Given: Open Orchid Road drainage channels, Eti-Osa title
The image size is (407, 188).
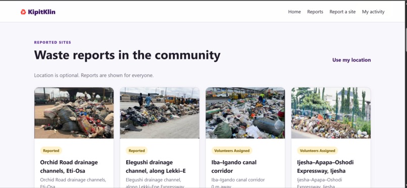Looking at the screenshot, I should point(69,166).
